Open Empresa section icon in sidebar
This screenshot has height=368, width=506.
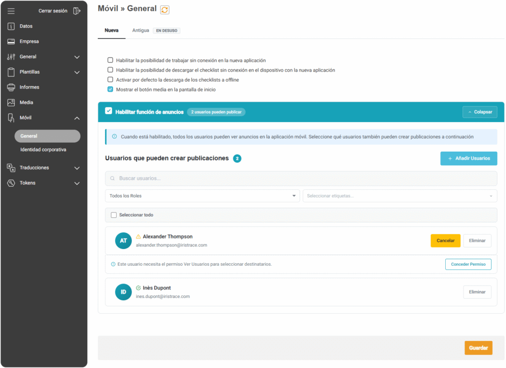[x=11, y=41]
